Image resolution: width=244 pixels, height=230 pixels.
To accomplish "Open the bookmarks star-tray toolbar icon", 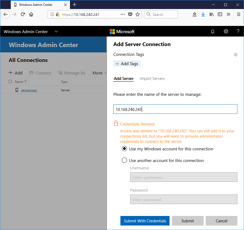I will point(195,14).
